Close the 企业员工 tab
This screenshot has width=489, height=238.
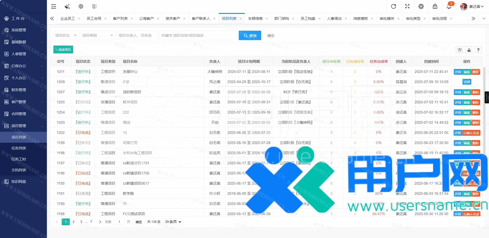(79, 19)
